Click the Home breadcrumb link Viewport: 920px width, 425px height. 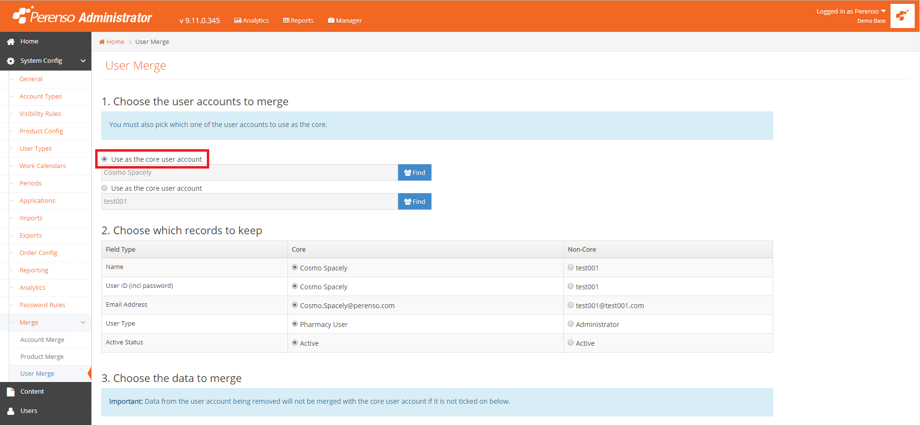click(112, 42)
